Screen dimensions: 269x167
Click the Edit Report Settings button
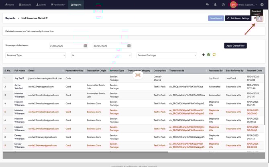(238, 18)
